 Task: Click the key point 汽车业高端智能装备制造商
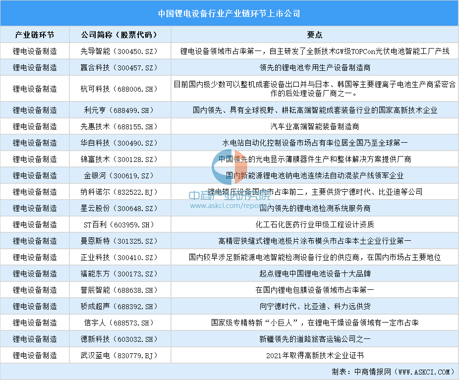pyautogui.click(x=315, y=127)
